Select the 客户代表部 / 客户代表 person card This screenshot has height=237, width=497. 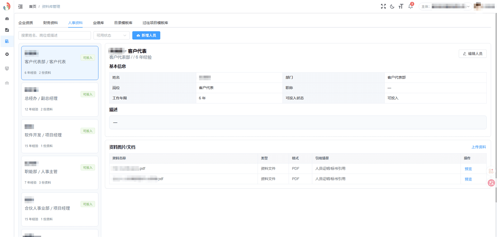(x=60, y=63)
